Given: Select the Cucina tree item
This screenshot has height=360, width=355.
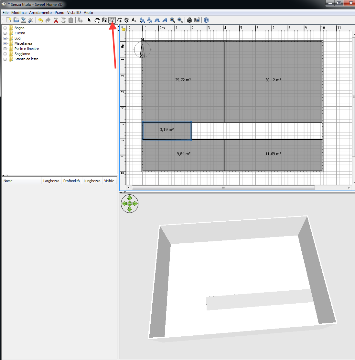Looking at the screenshot, I should point(20,33).
